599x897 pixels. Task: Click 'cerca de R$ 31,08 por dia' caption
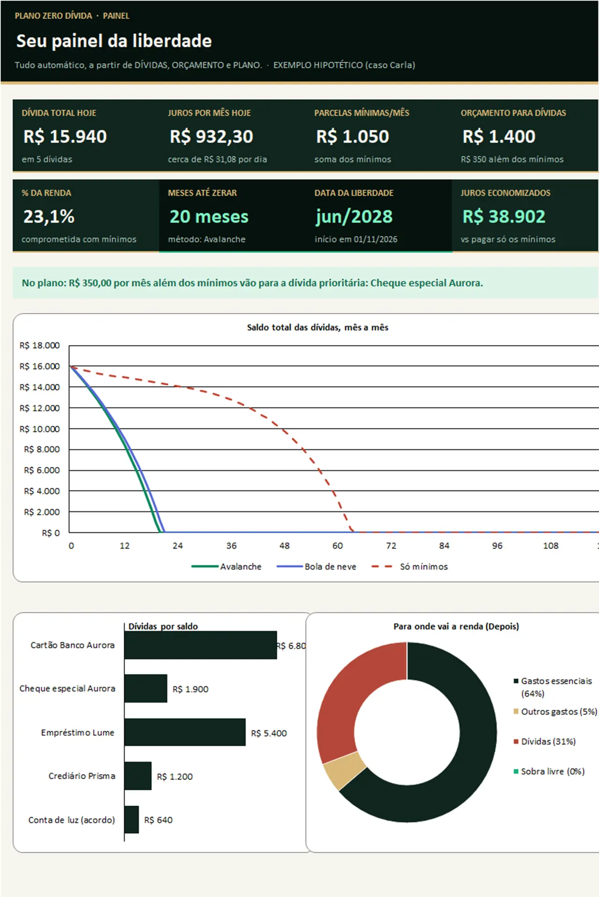click(218, 159)
